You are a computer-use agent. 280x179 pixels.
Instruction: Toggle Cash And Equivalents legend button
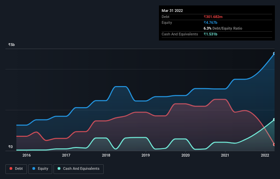[x=78, y=169]
